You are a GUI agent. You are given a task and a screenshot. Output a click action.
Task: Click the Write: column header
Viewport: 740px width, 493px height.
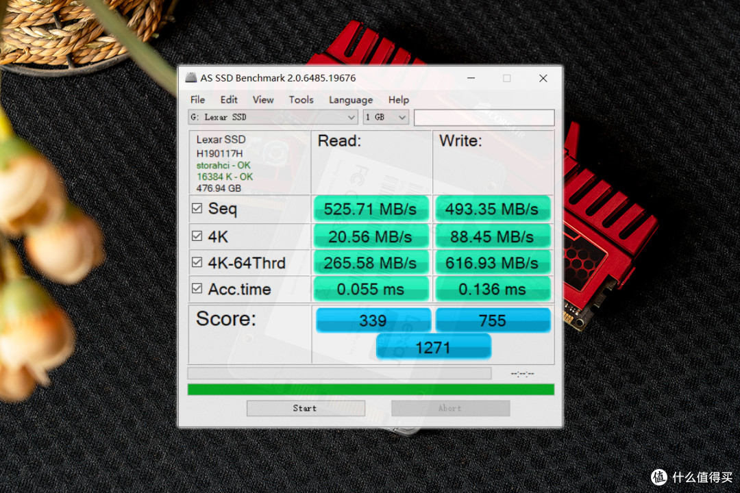click(x=460, y=140)
